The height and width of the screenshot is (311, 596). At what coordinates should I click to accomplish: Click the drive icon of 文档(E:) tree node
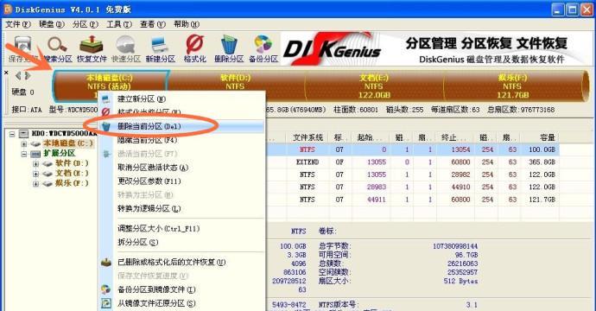[x=48, y=174]
